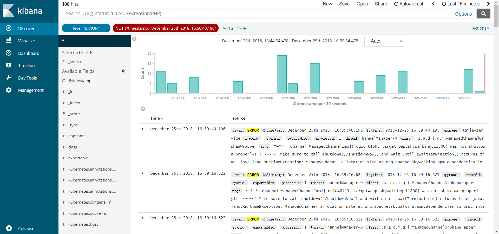Click the tallest histogram bar near 16:51:00
Image resolution: width=499 pixels, height=234 pixels.
coord(282,74)
